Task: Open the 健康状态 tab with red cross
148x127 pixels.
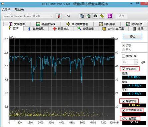Action: (x=61, y=29)
